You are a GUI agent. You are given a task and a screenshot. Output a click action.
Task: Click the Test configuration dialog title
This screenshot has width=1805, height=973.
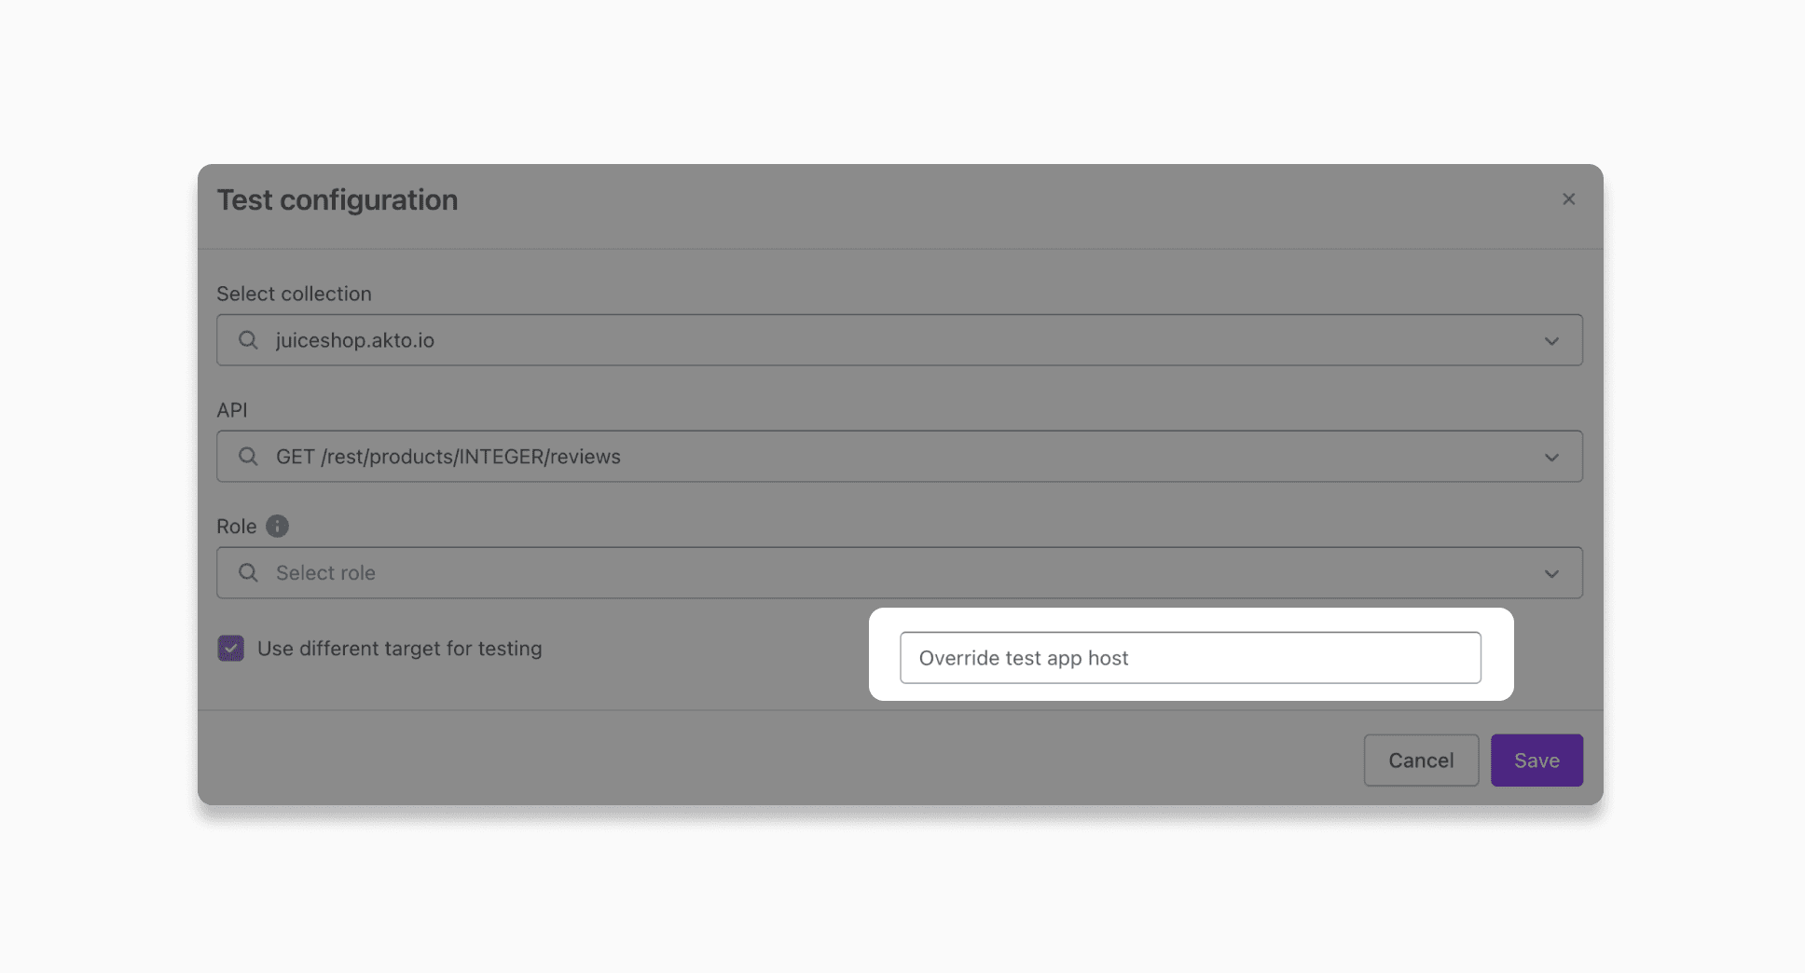(338, 199)
